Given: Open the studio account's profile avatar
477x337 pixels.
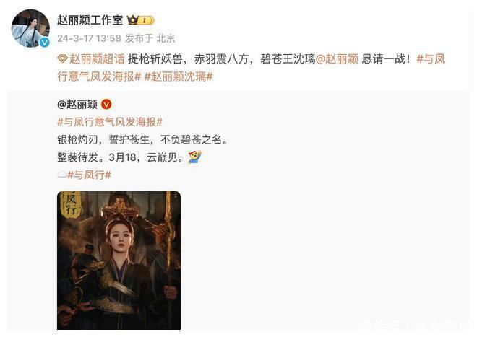Looking at the screenshot, I should point(30,28).
